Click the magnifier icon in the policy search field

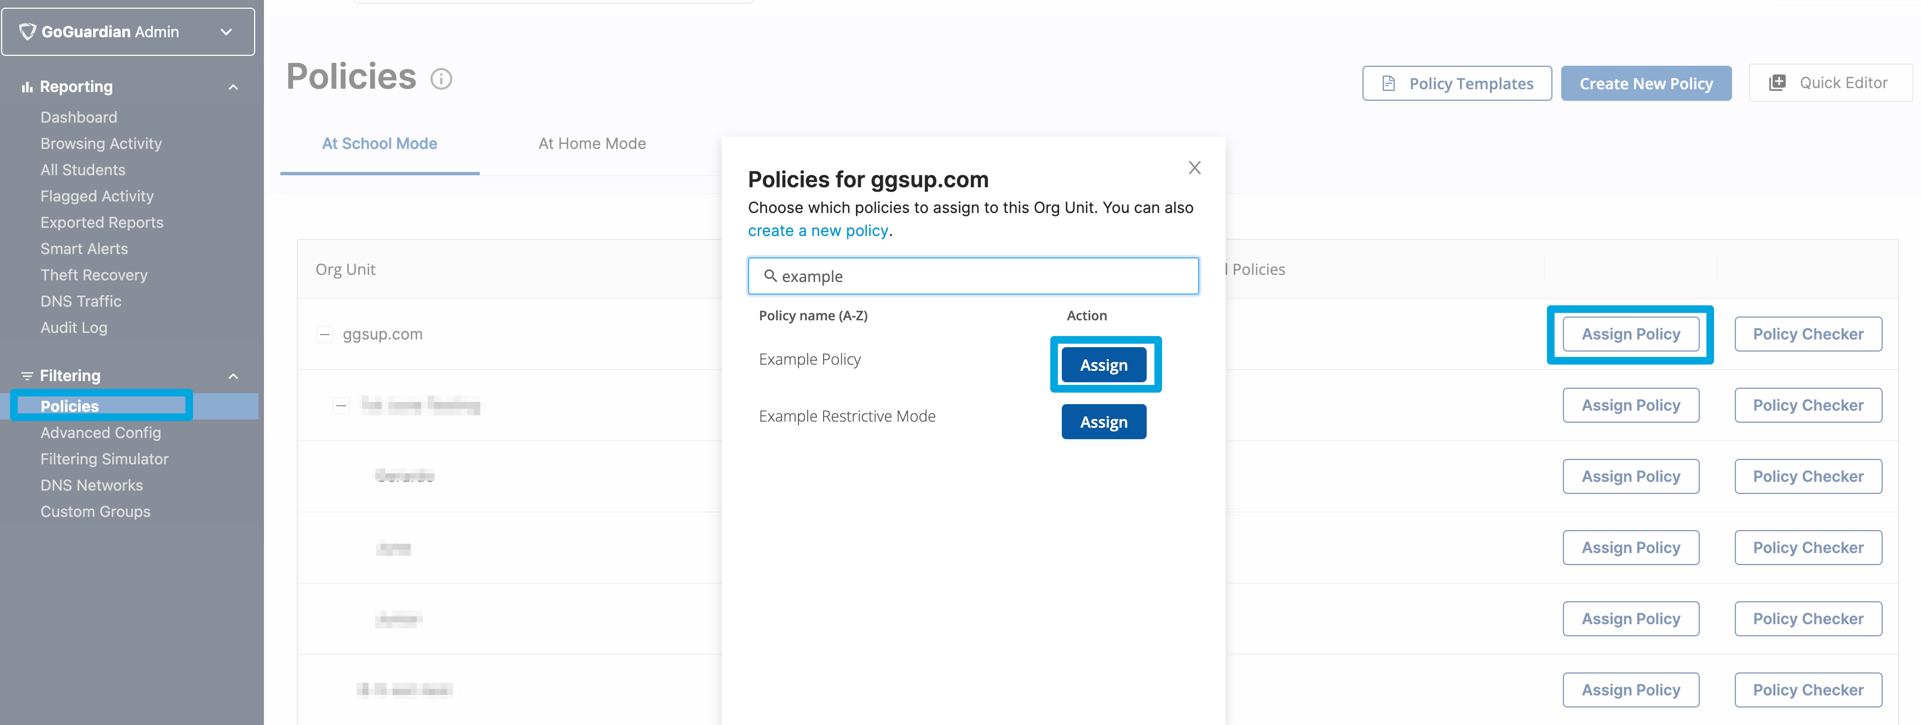coord(771,276)
